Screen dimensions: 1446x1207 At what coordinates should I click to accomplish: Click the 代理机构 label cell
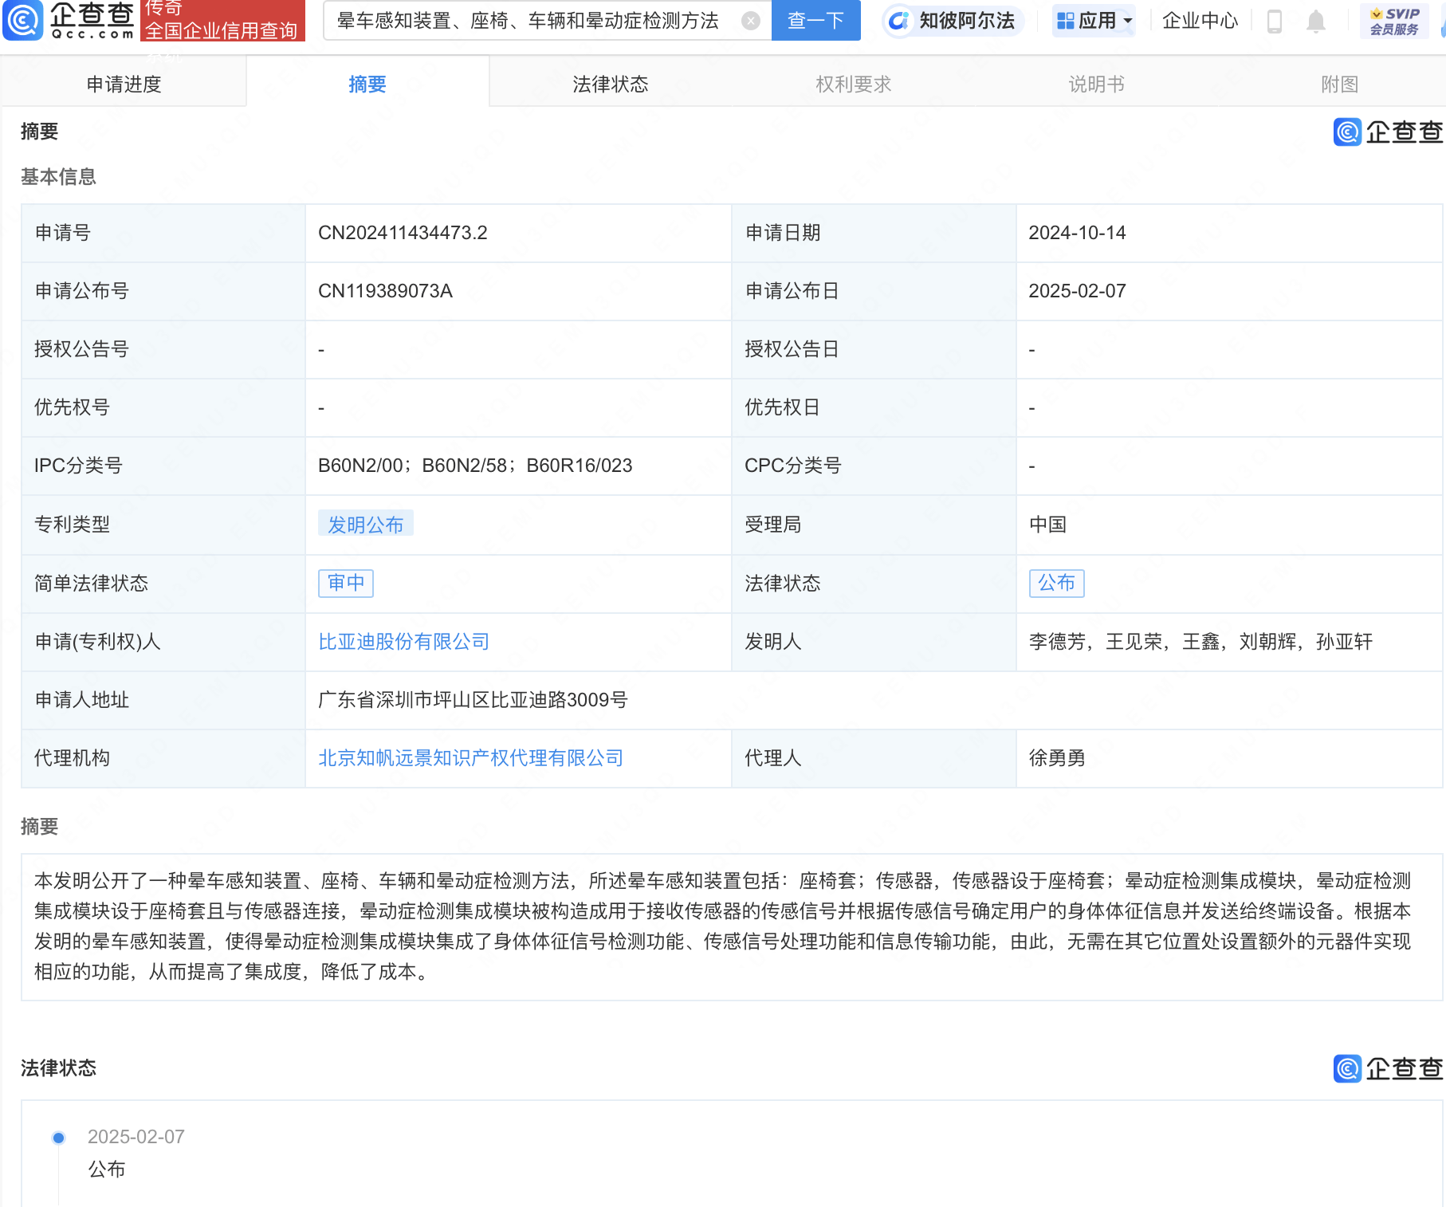[x=163, y=758]
